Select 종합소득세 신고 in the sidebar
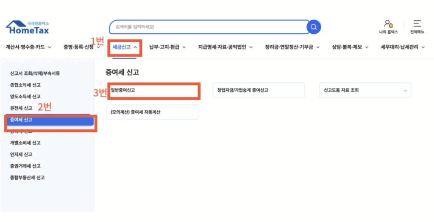 [x=25, y=85]
